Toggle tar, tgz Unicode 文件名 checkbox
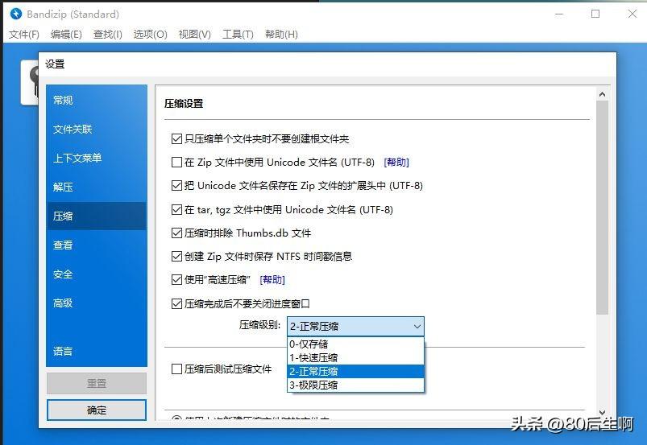Viewport: 647px width, 445px height. (x=176, y=210)
